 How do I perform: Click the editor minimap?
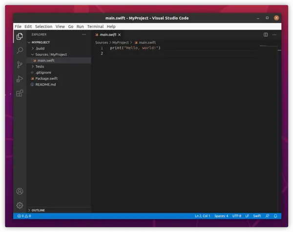[268, 46]
